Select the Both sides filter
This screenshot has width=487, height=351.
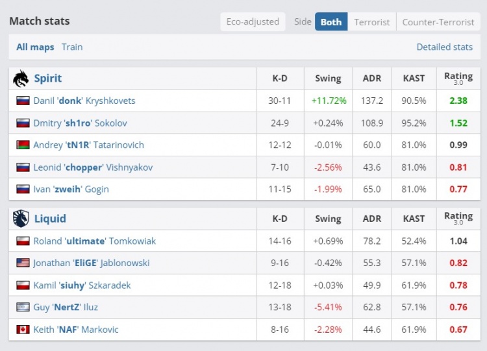coord(331,22)
